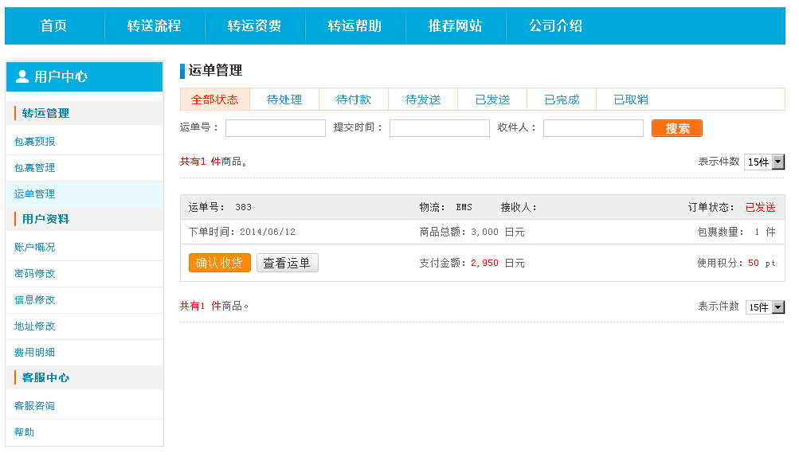Click the 确认收货 button

click(x=219, y=262)
